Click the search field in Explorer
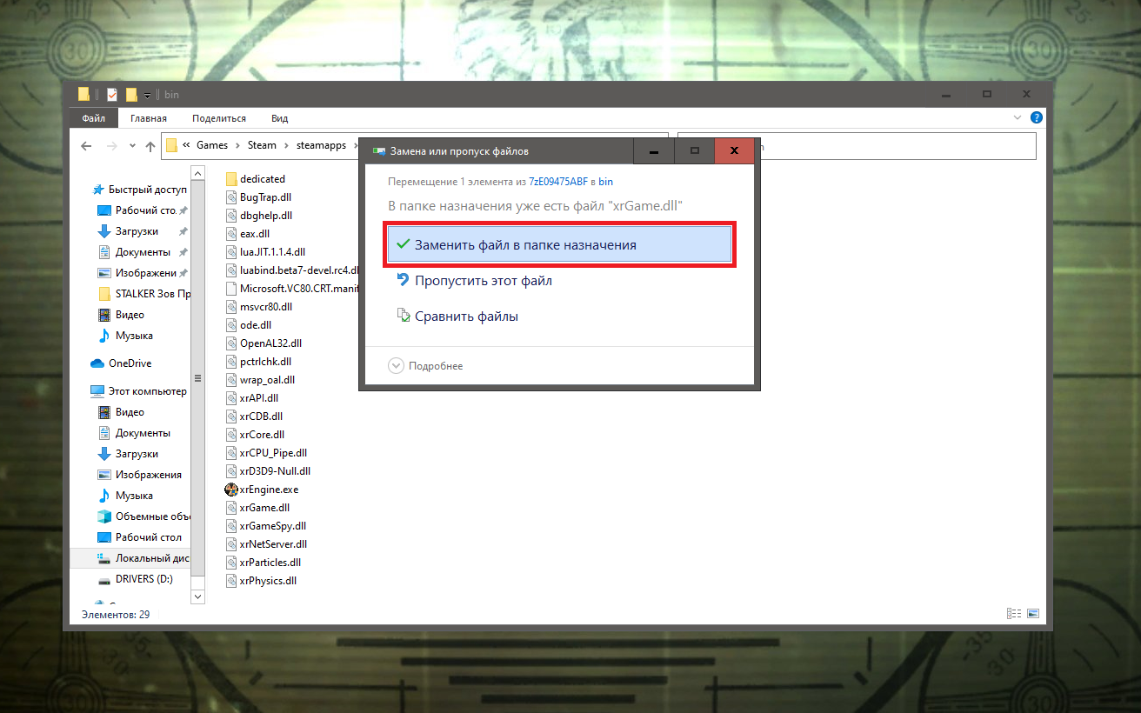 point(857,146)
